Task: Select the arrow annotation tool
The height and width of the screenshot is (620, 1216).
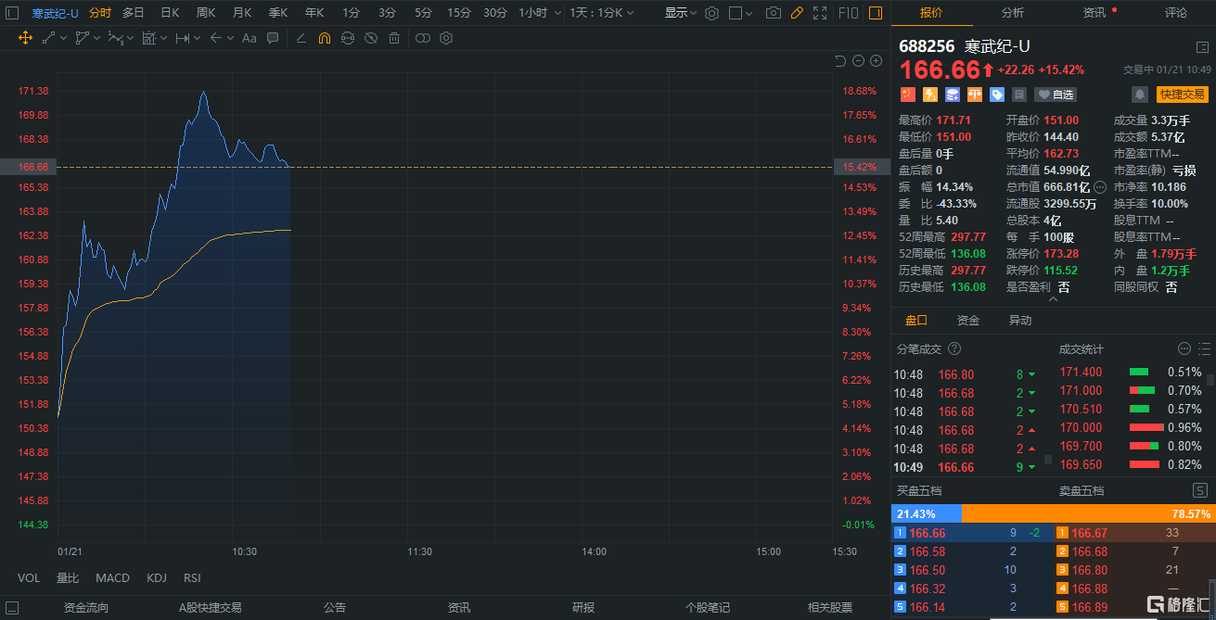Action: tap(215, 38)
